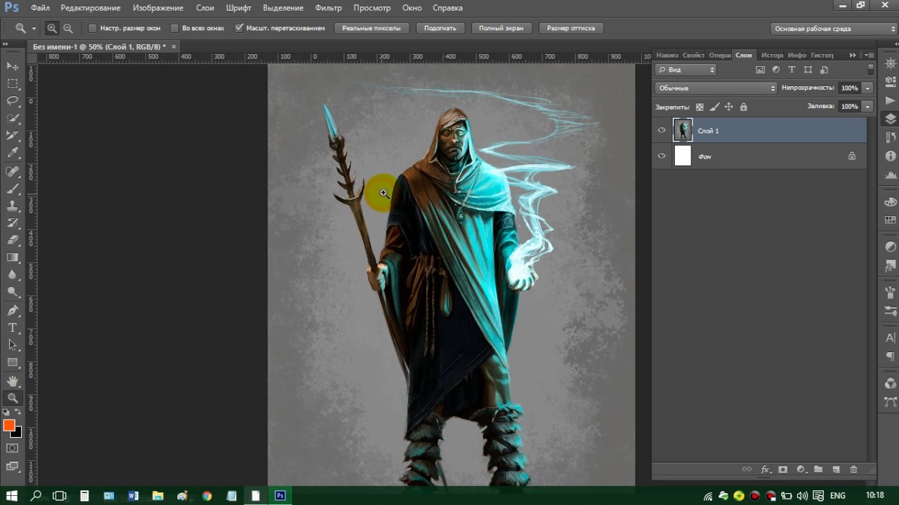Select the Lasso tool
The image size is (899, 505).
(x=13, y=101)
